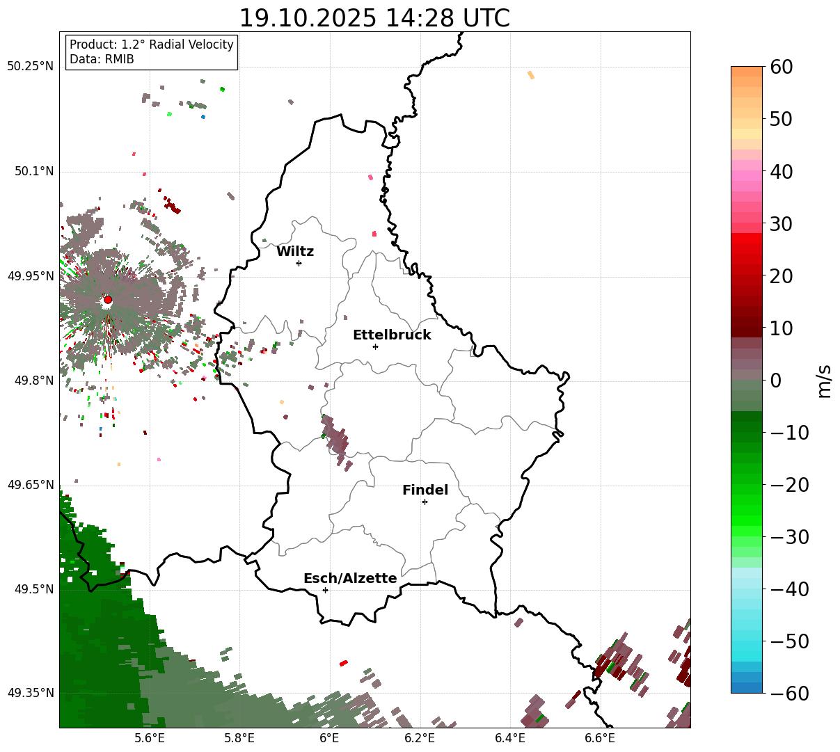Click the colorbar −10 tick label
The image size is (840, 752).
click(789, 433)
